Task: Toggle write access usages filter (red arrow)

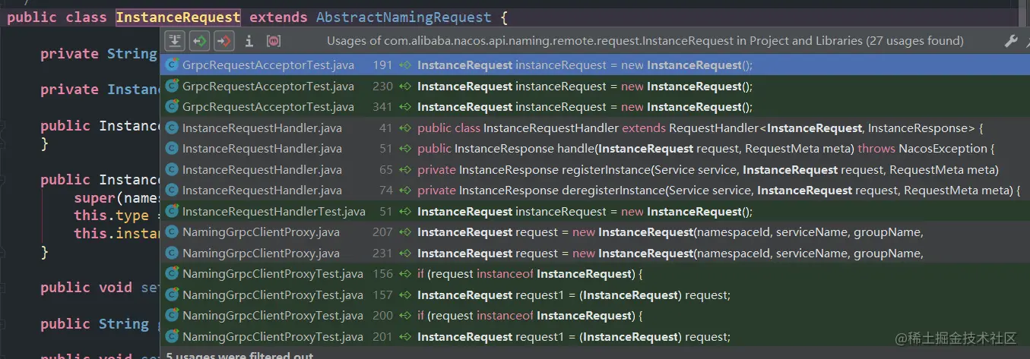Action: pos(223,41)
